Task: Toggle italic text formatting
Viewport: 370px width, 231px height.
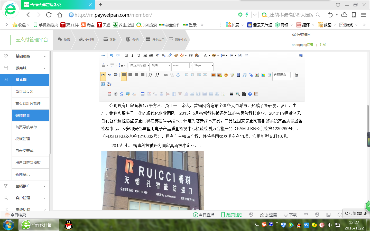Action: (x=132, y=55)
